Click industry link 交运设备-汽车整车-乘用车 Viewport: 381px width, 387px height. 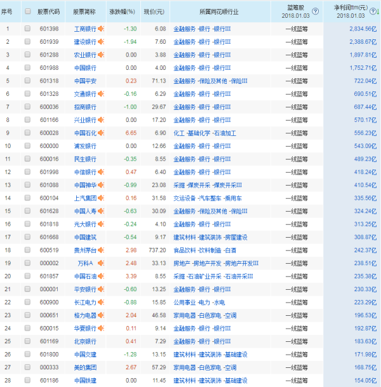pos(208,198)
